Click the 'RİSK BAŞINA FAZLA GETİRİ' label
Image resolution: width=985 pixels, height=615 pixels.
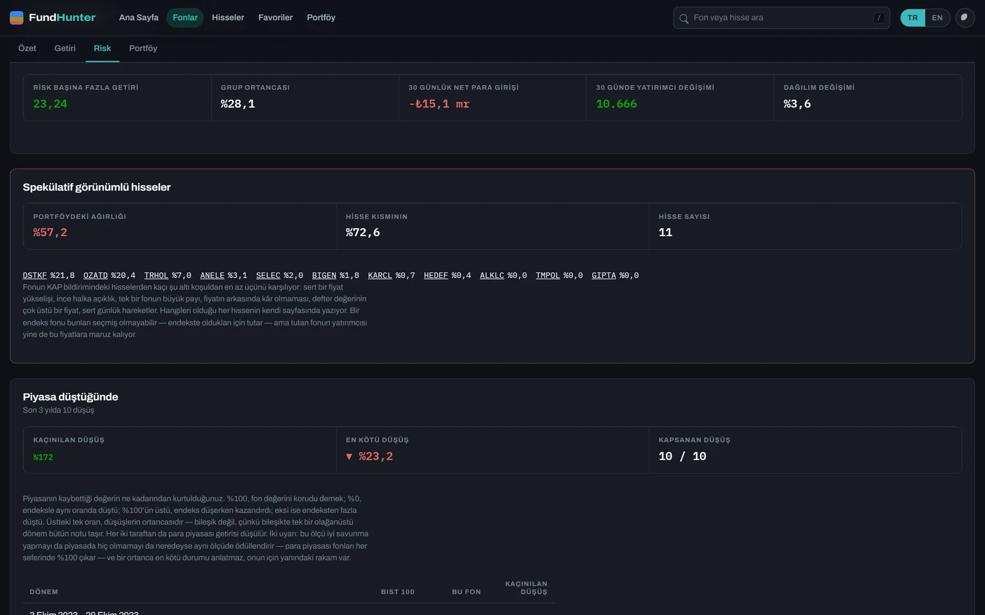tap(86, 87)
